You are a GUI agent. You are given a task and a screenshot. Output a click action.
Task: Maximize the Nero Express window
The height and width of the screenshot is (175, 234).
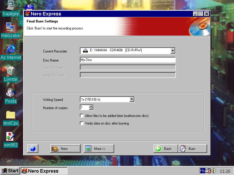[201, 14]
